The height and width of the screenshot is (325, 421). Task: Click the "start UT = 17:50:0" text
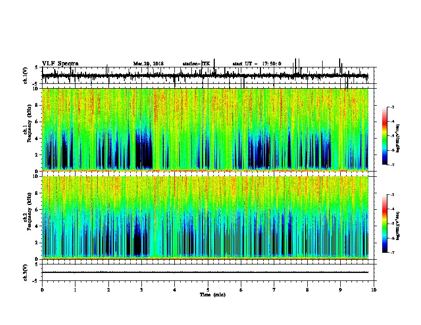(x=257, y=64)
